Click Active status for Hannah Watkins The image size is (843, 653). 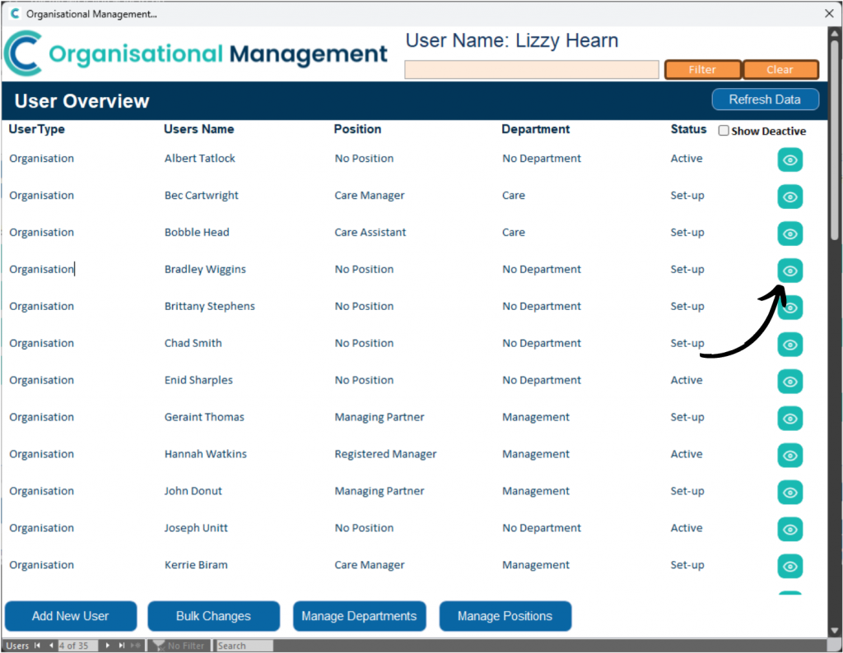tap(687, 454)
